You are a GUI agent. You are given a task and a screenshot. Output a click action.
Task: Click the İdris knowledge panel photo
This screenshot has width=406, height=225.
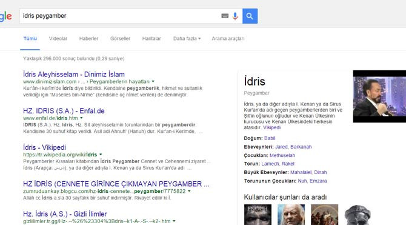click(x=379, y=96)
